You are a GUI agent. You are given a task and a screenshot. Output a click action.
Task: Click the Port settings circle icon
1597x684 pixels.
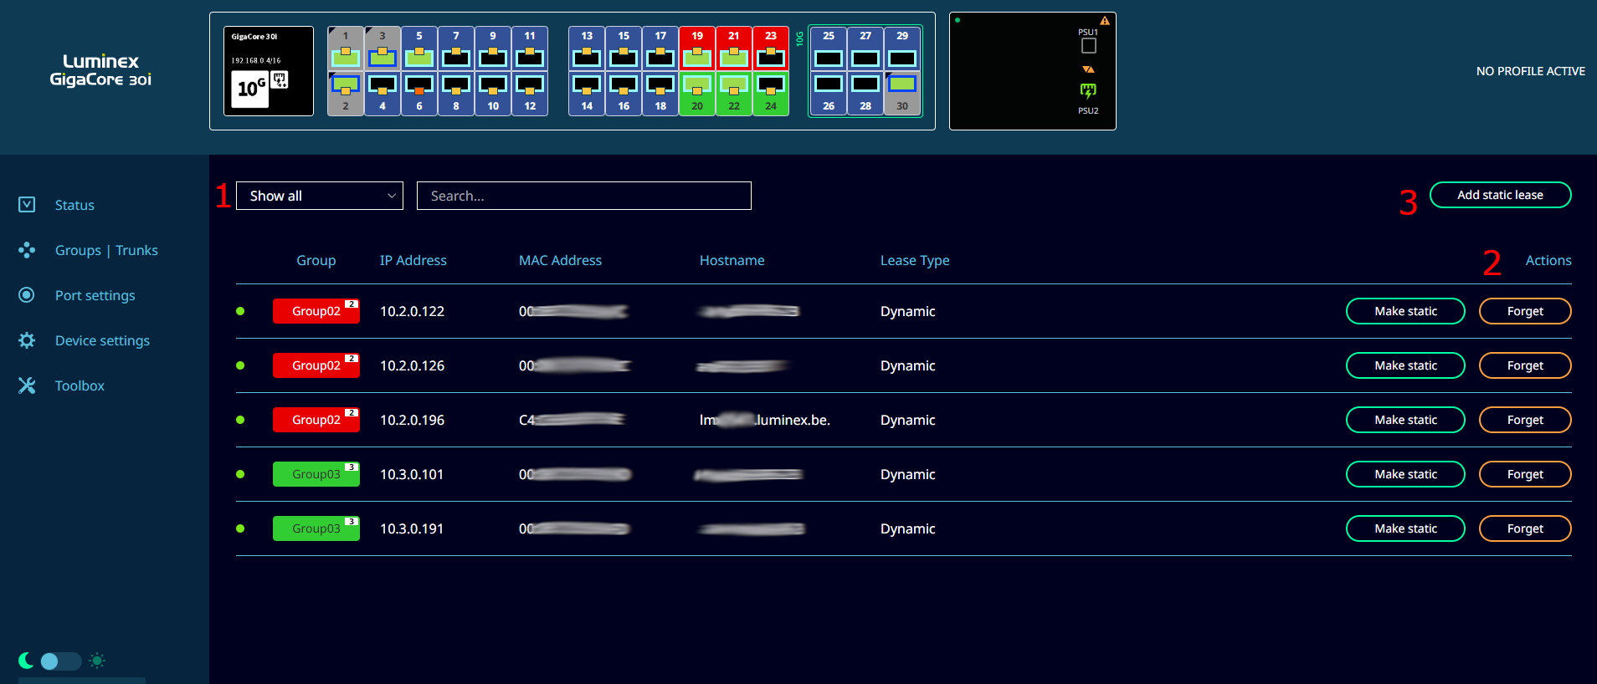click(27, 295)
